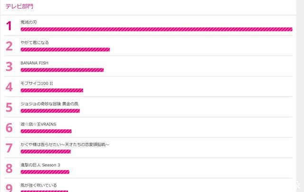Click the モブサイコ100 II title

37,84
